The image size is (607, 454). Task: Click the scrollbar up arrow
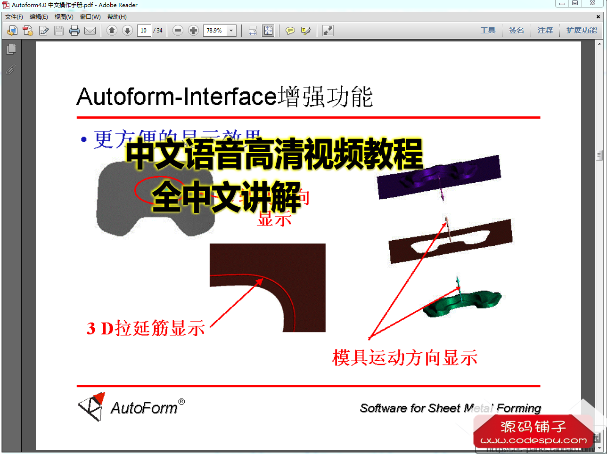click(x=599, y=44)
